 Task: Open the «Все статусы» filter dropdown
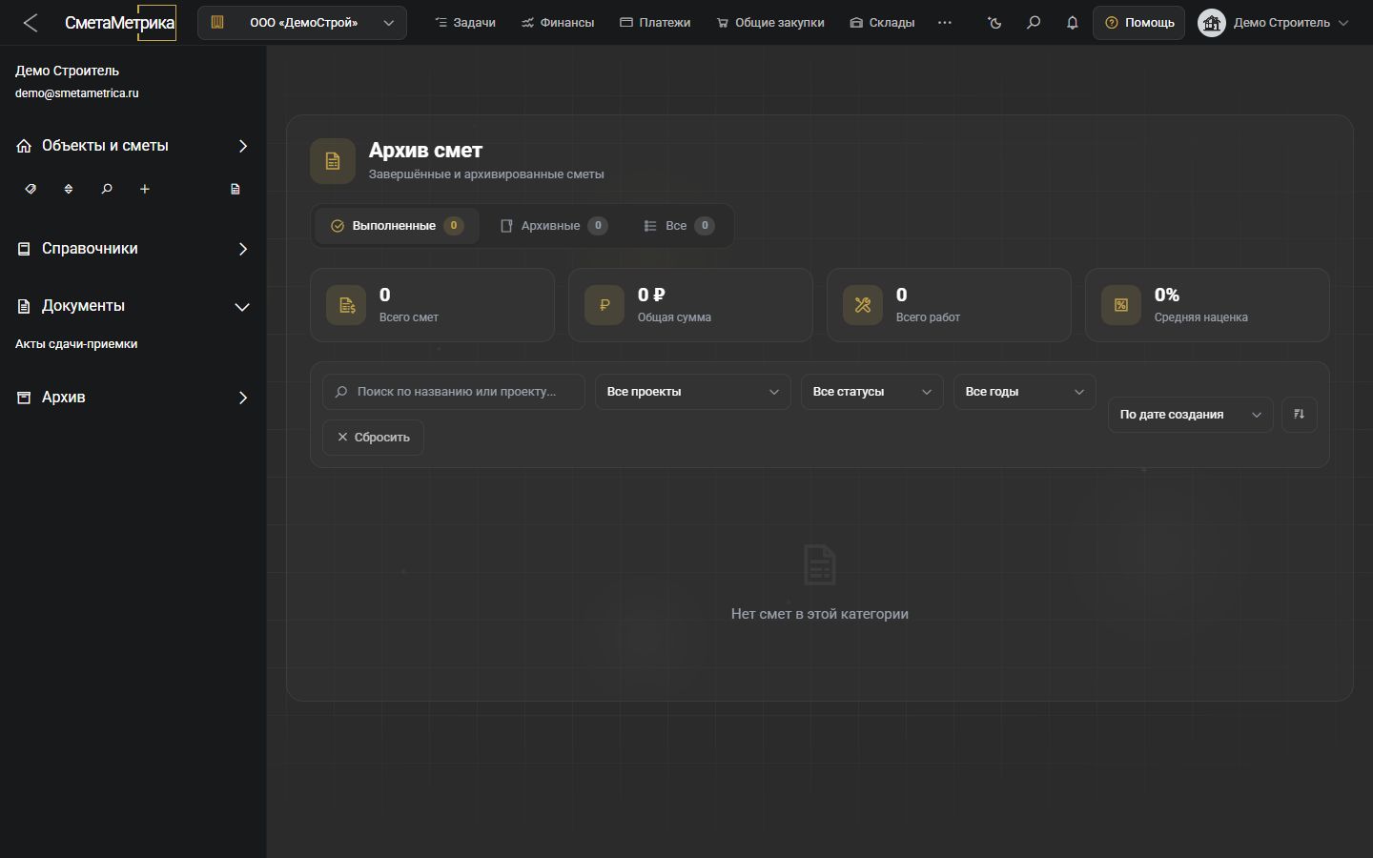pos(872,392)
